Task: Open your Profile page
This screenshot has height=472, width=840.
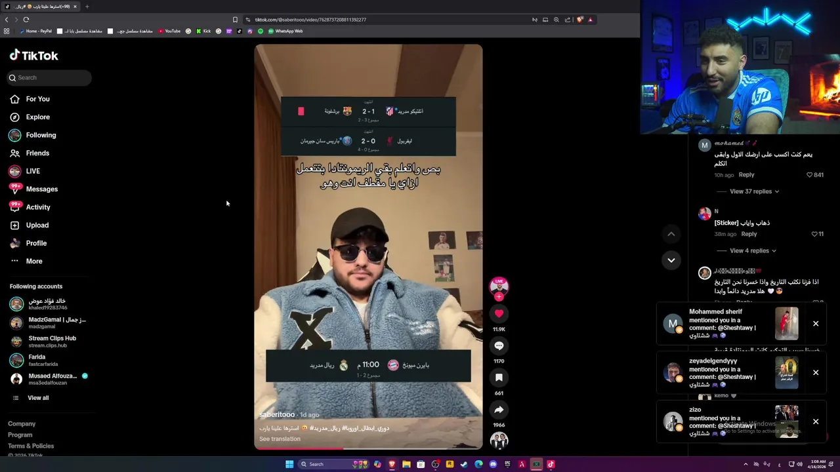Action: (x=28, y=243)
